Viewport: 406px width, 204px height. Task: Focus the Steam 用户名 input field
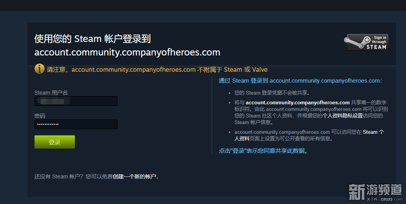tap(76, 101)
